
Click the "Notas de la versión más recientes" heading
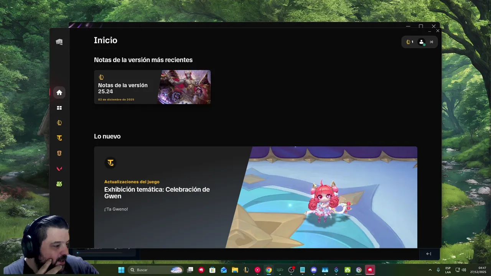(x=143, y=60)
